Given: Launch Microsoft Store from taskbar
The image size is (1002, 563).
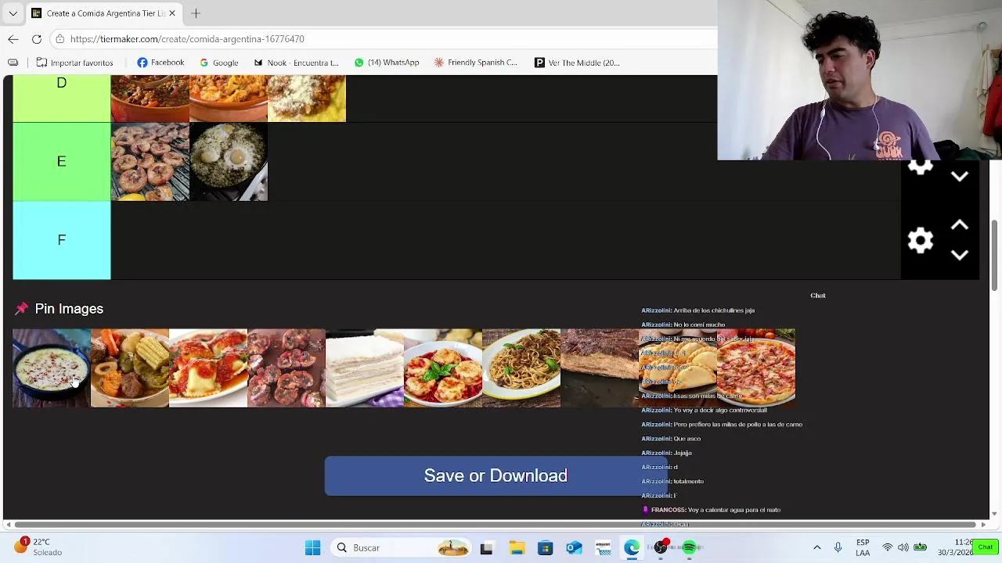Looking at the screenshot, I should pyautogui.click(x=545, y=548).
